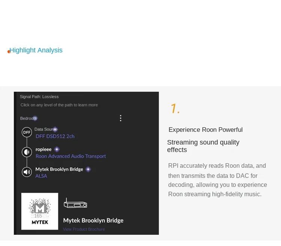Click the orange number 1 marker
The width and height of the screenshot is (281, 246).
coord(175,108)
